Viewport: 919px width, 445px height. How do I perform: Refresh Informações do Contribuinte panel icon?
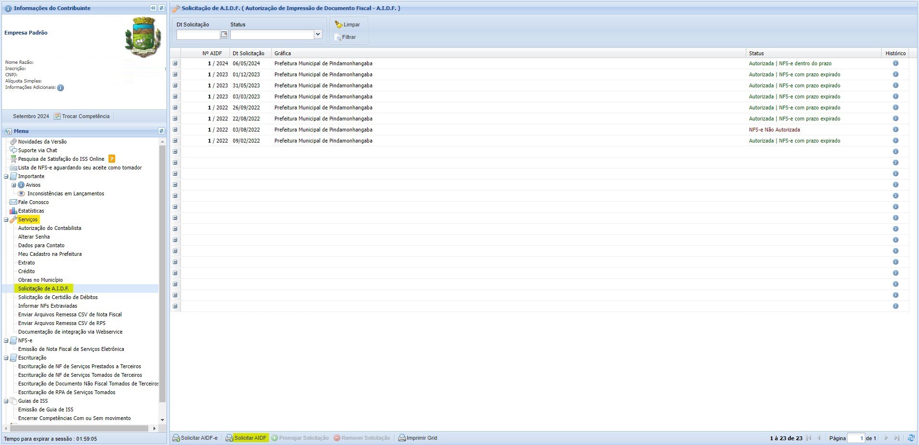point(161,8)
